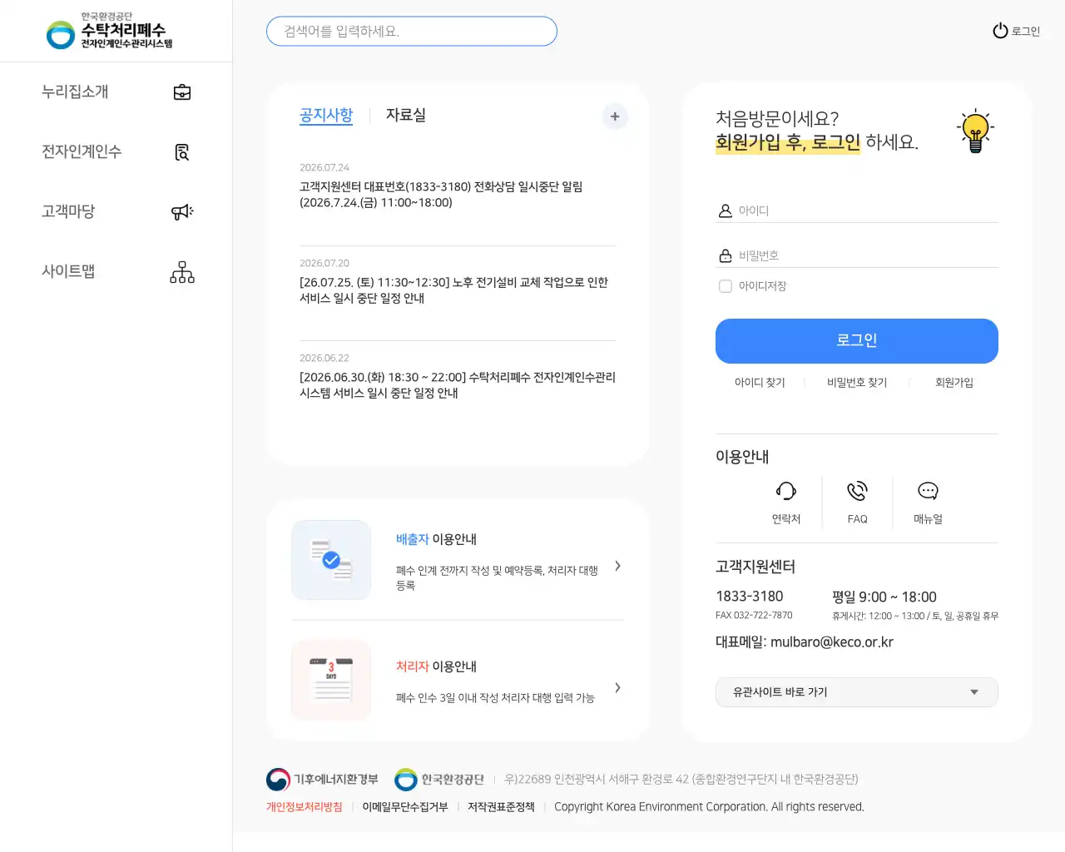
Task: Open the 전자인계인수 menu
Action: click(82, 151)
